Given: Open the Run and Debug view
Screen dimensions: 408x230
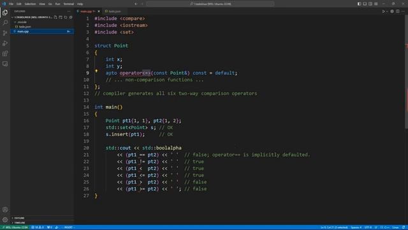Looking at the screenshot, I should click(x=5, y=43).
